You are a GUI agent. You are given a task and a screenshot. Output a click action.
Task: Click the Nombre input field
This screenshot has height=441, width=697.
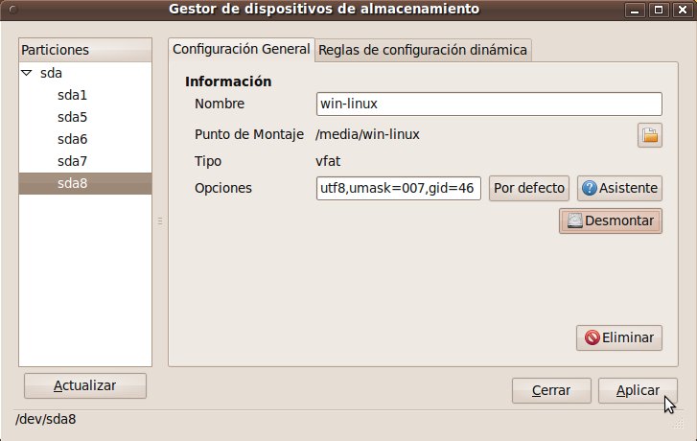(x=489, y=104)
